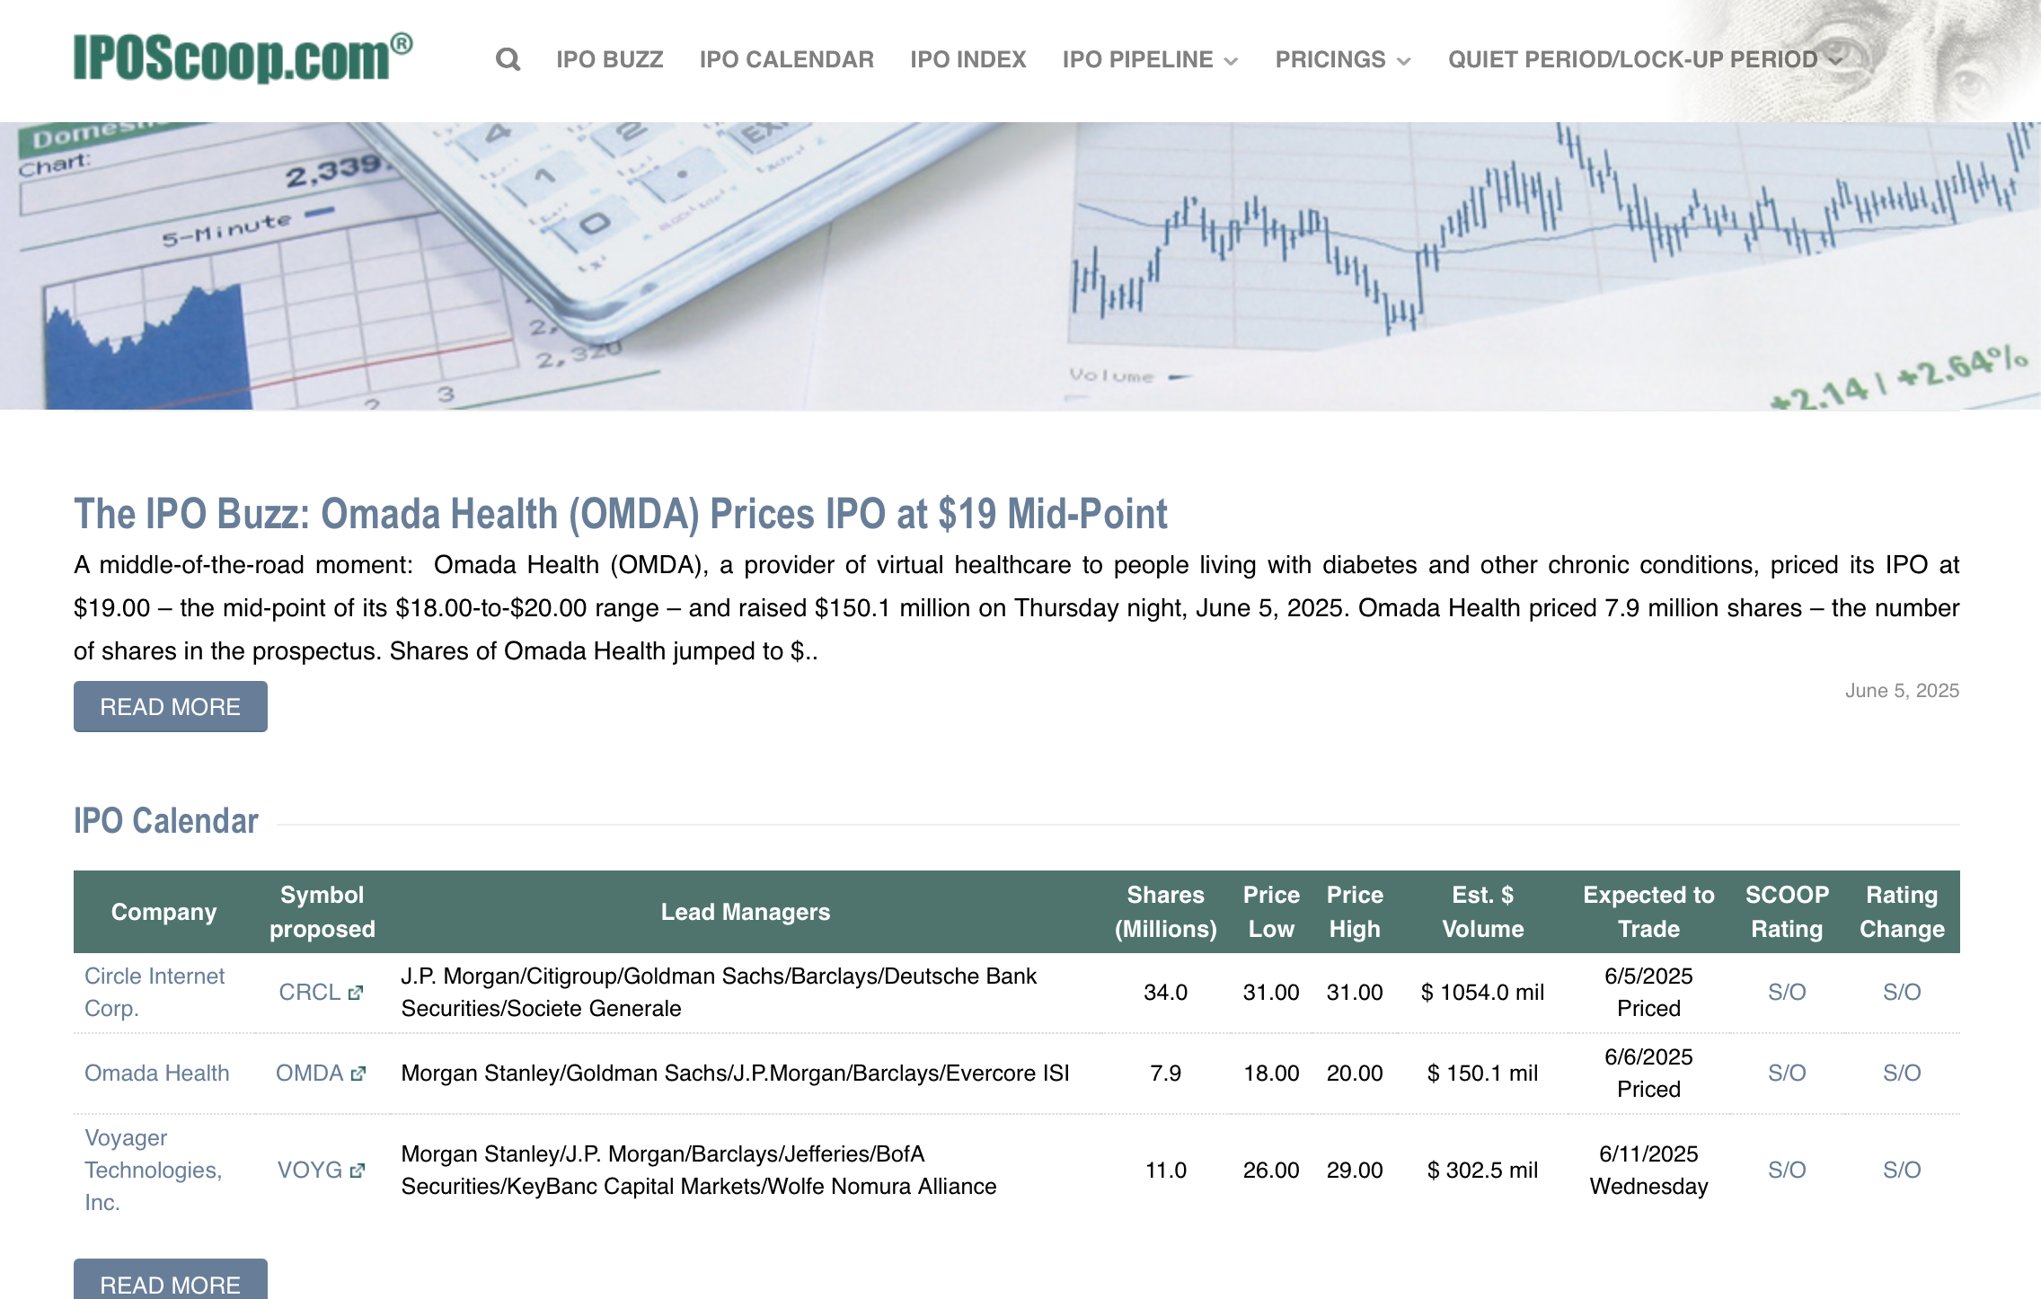Expand Quiet Period/Lock-Up Period menu chevron
This screenshot has width=2041, height=1299.
1835,60
